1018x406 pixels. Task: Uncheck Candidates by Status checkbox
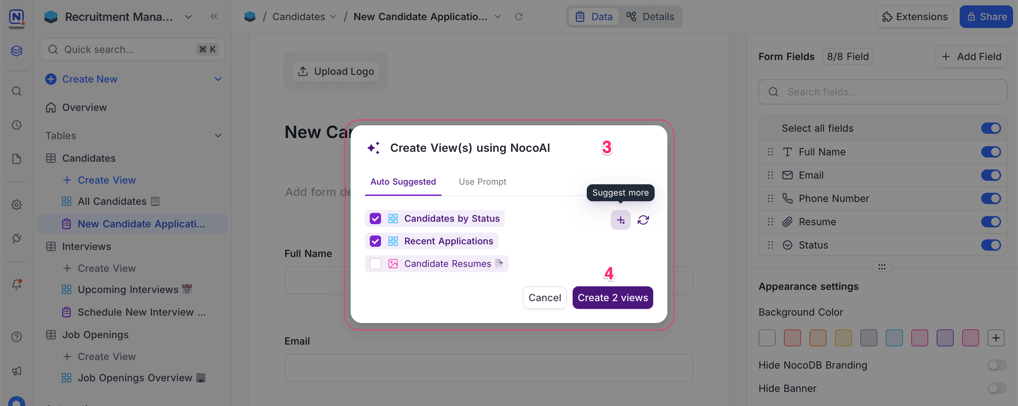click(x=375, y=219)
